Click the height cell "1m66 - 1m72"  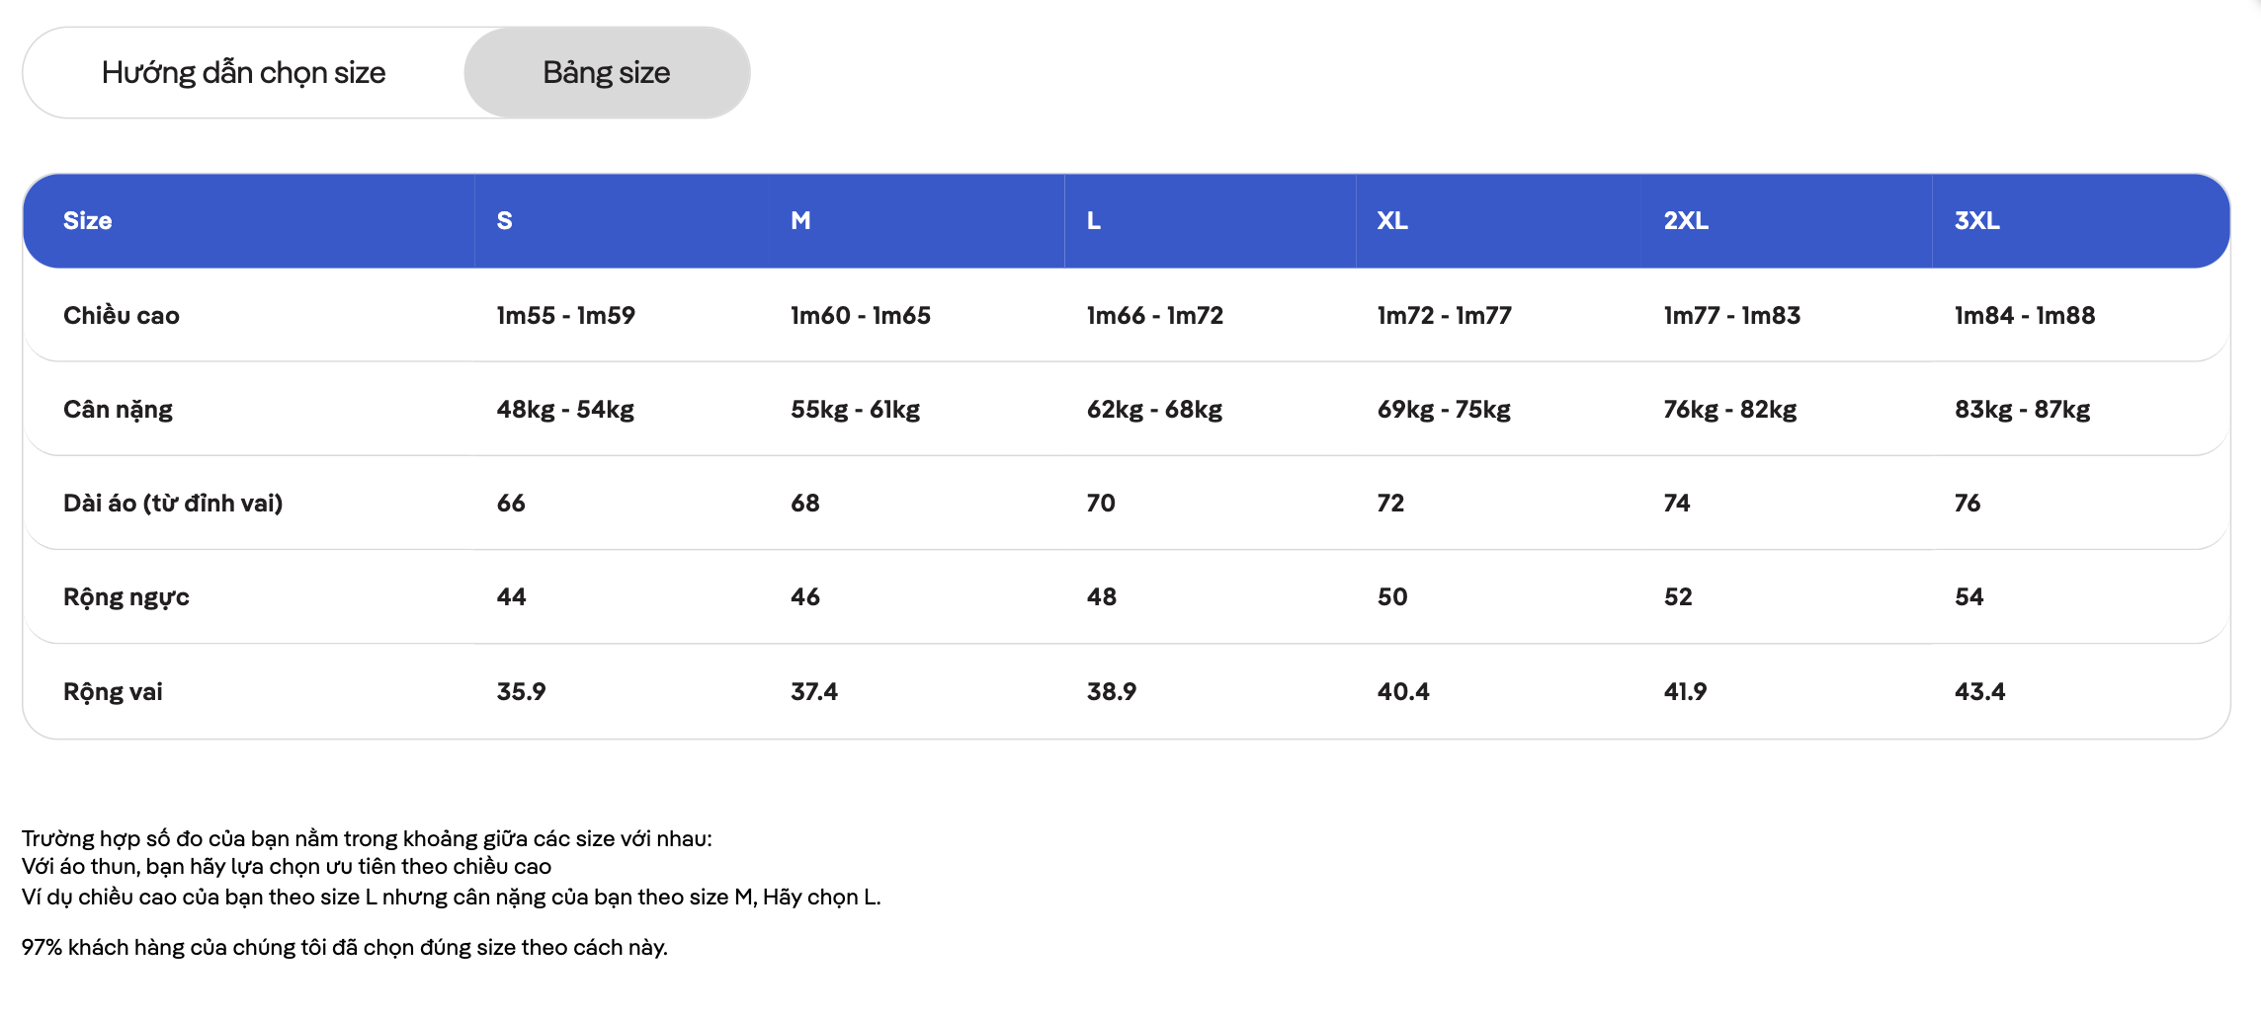(1155, 316)
